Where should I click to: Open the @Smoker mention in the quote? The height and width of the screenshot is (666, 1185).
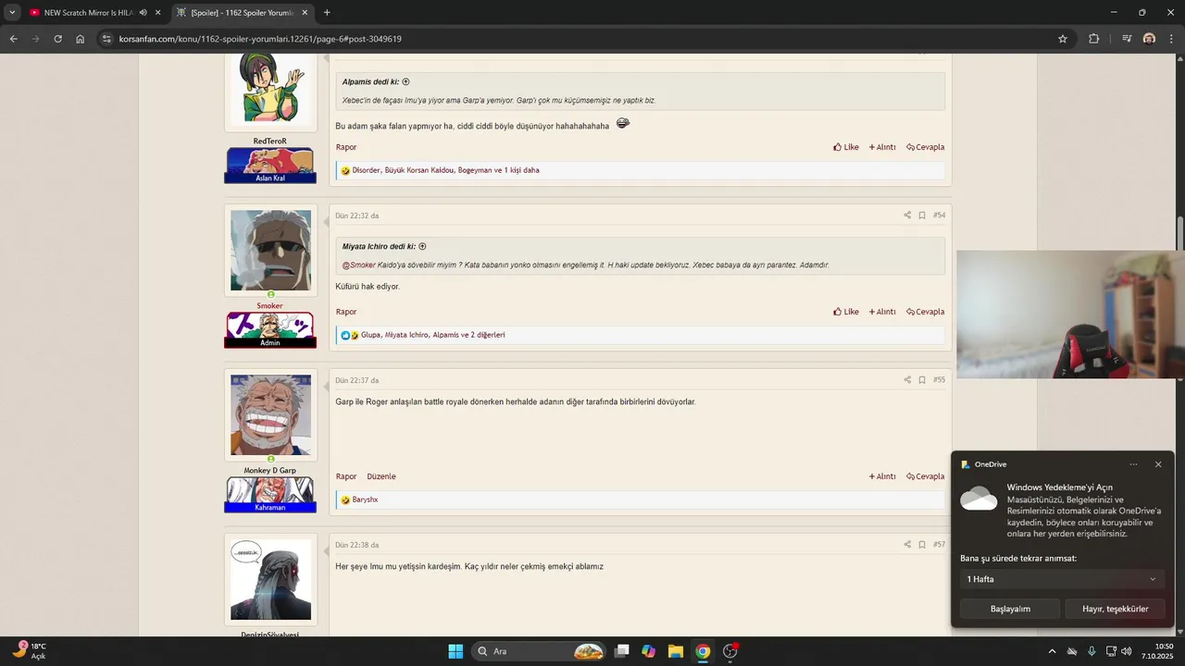tap(359, 265)
